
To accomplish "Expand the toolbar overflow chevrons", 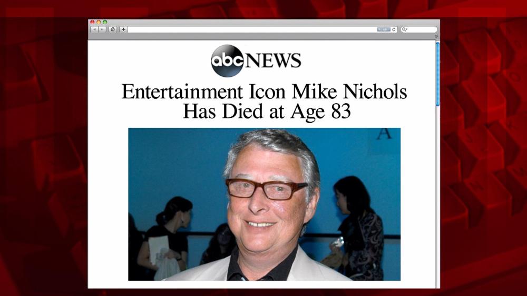I will [436, 36].
